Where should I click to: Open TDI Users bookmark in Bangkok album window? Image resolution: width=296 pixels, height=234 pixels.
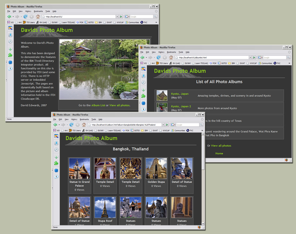(75, 130)
